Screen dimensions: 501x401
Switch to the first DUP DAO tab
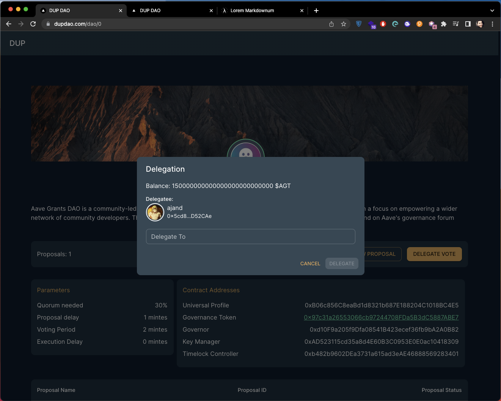81,11
